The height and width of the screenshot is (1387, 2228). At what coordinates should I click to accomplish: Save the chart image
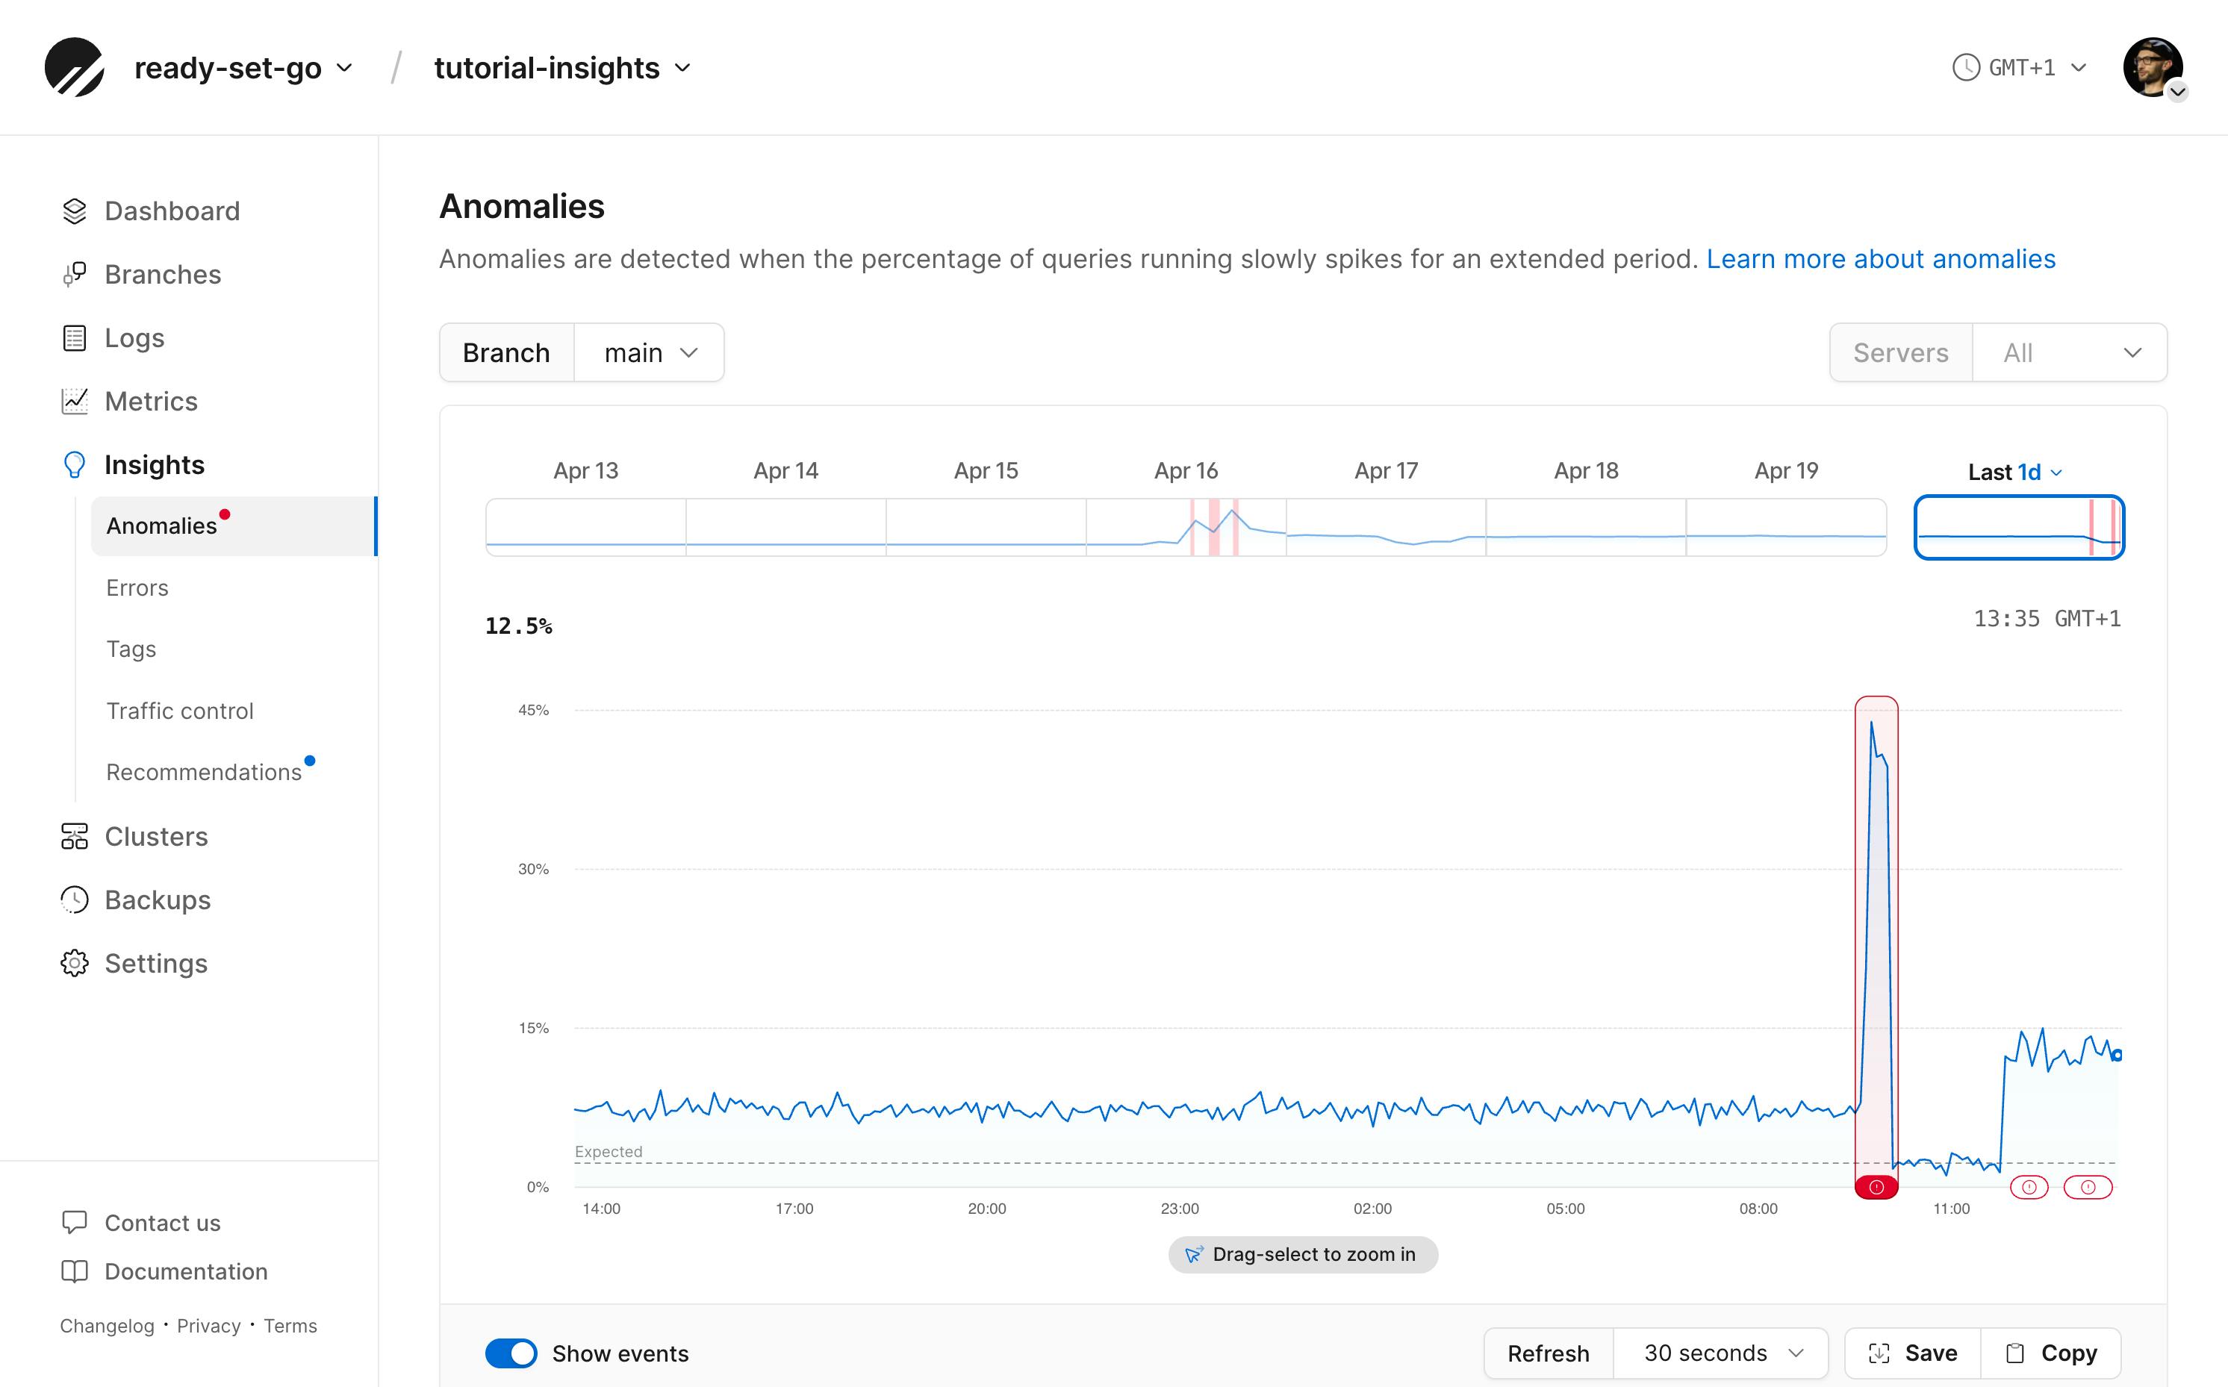tap(1912, 1353)
